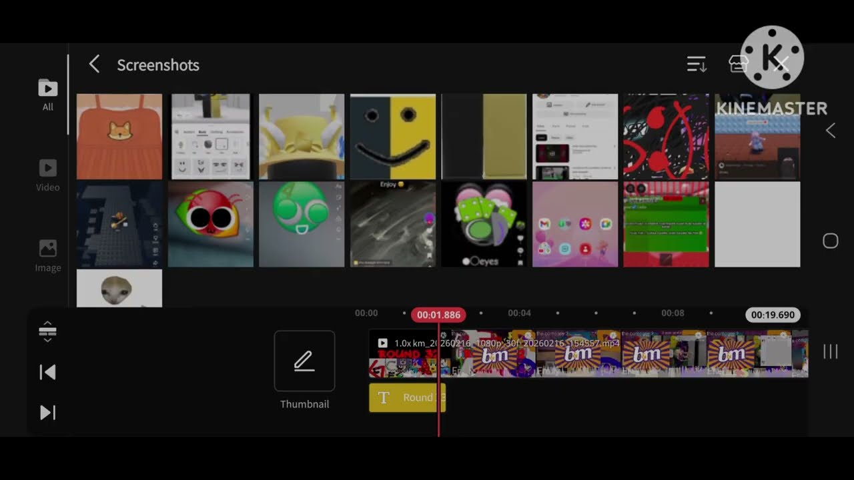Choose the green eyes sticker screenshot
854x480 pixels.
tap(484, 225)
